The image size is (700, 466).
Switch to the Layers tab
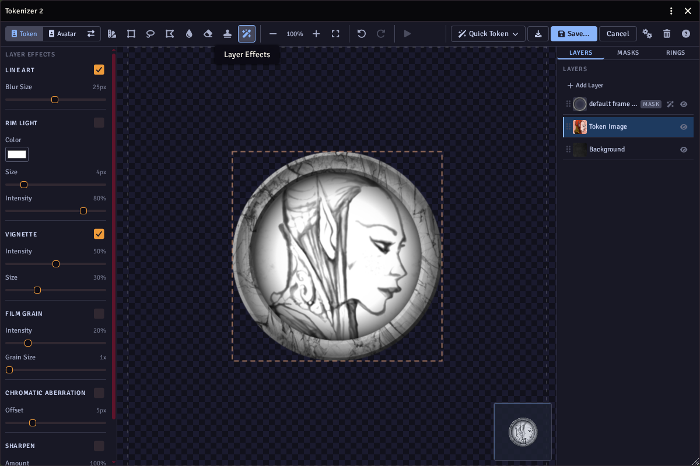581,52
